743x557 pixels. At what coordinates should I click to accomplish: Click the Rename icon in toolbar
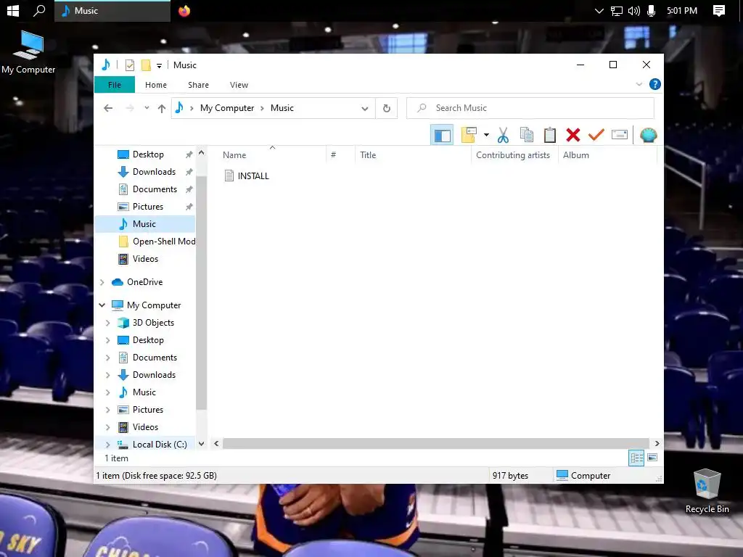[x=620, y=136]
